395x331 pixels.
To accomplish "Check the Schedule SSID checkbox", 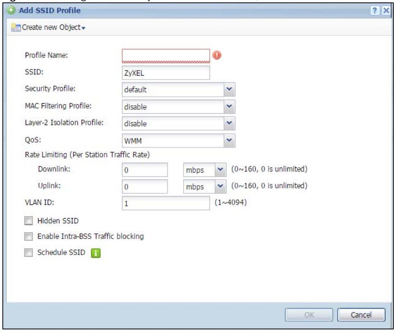I will 29,252.
